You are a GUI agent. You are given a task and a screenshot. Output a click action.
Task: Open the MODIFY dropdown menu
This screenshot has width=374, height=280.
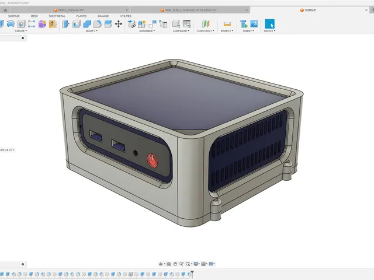coord(92,31)
